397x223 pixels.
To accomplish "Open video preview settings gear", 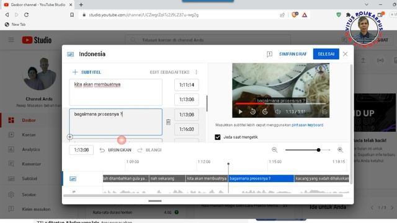I will (x=324, y=111).
